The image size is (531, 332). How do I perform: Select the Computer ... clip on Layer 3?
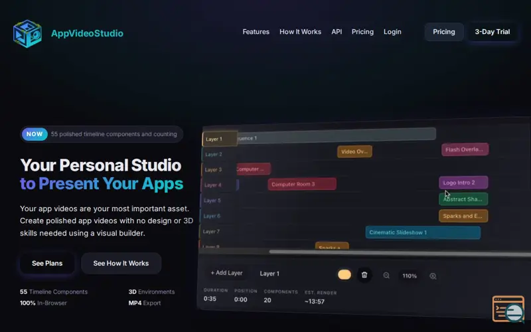pos(254,169)
